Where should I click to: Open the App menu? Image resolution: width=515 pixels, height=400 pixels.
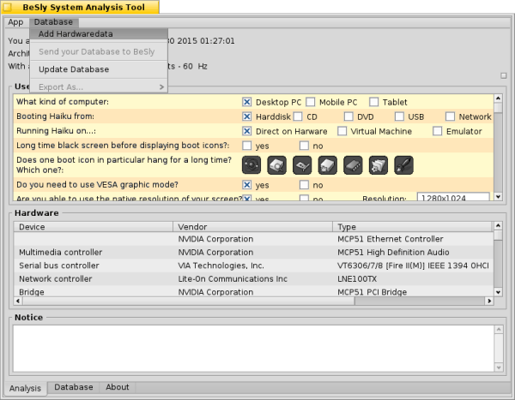(15, 21)
